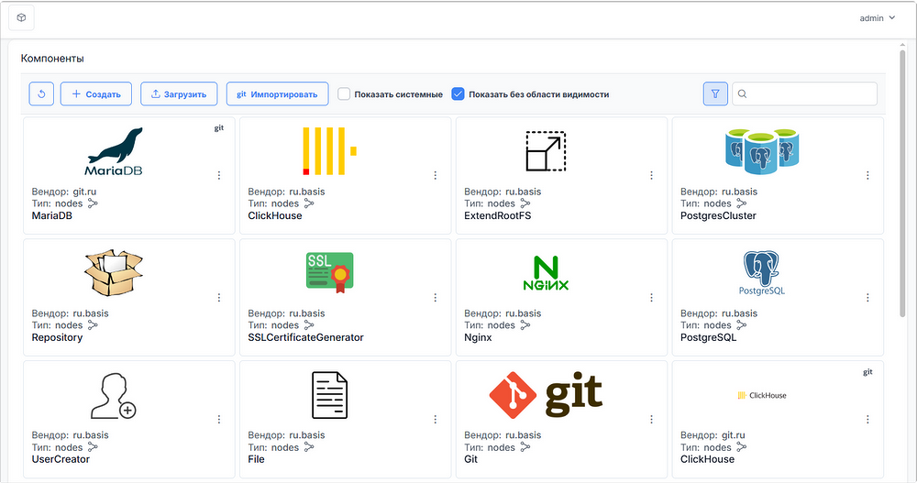
Task: Click the Создать button
Action: click(96, 94)
